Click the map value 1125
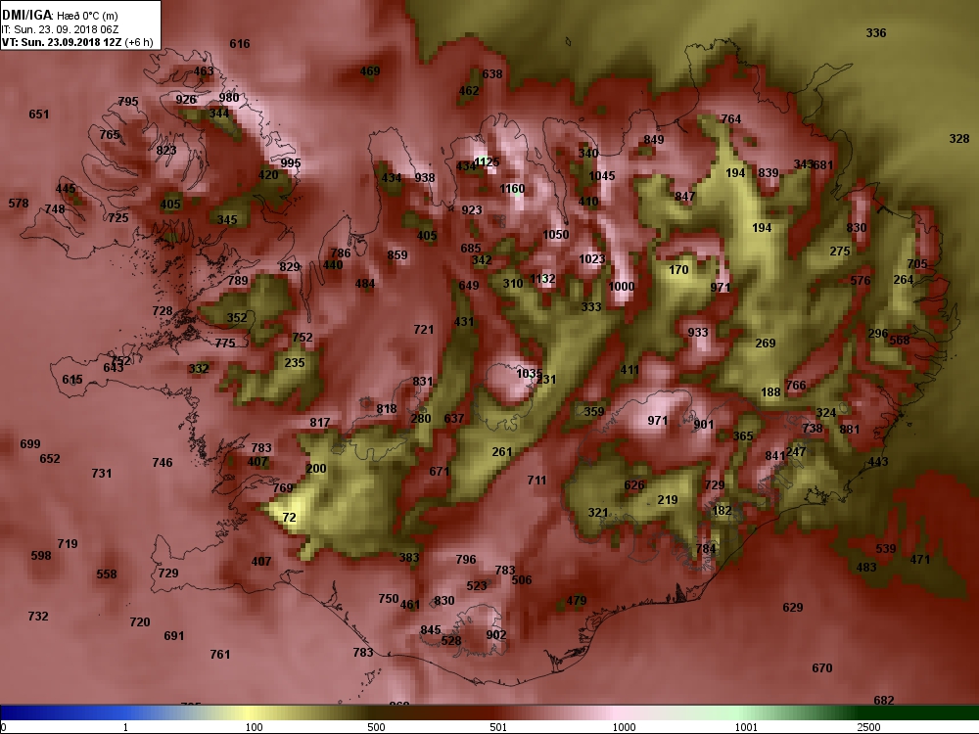The height and width of the screenshot is (734, 979). point(487,162)
